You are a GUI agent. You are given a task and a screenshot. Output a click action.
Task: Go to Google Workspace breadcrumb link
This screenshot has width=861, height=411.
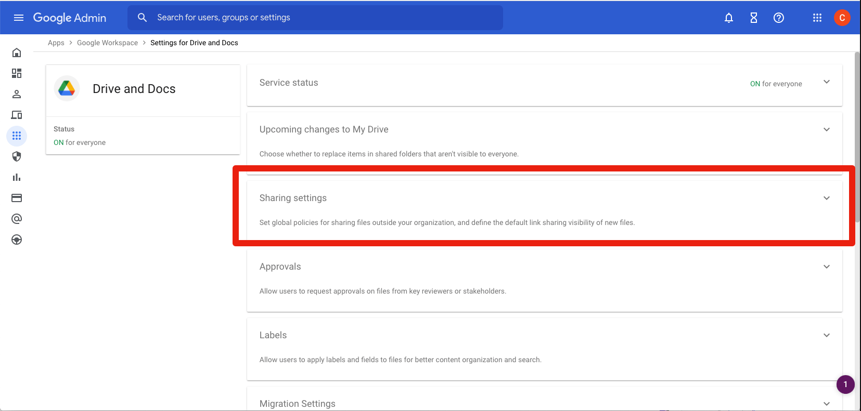click(107, 43)
